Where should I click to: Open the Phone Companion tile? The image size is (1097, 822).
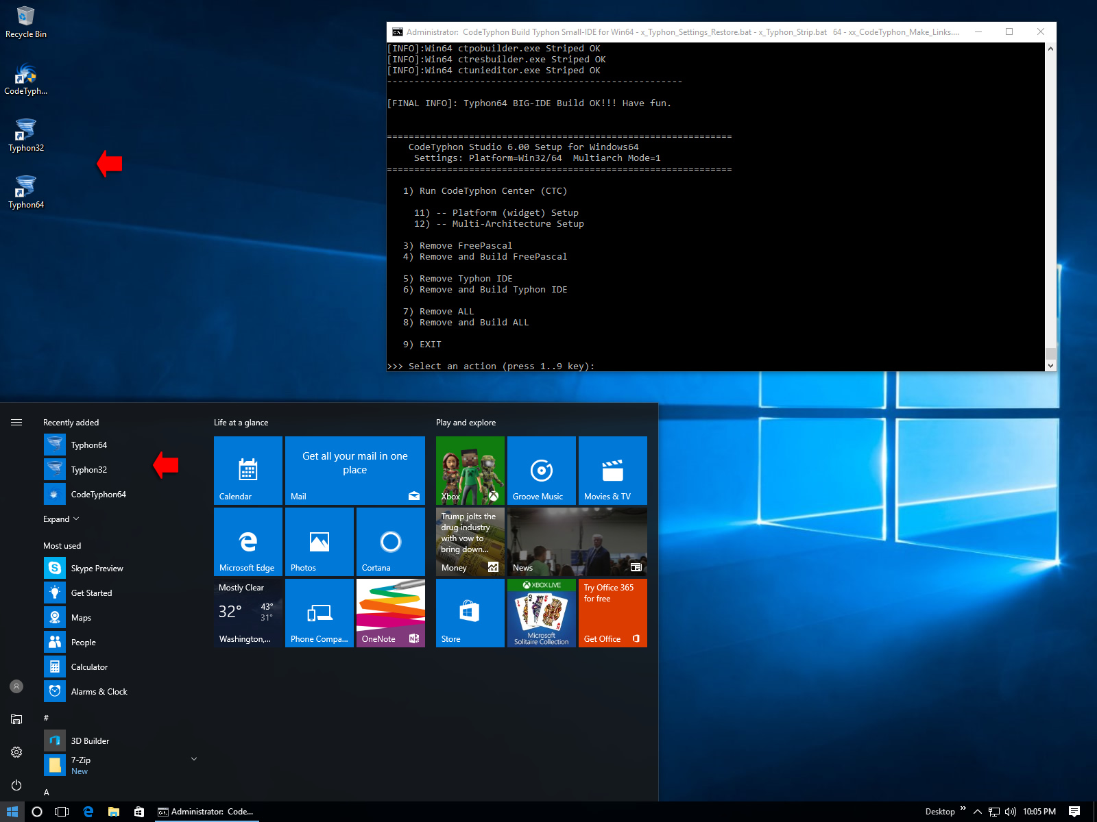pyautogui.click(x=320, y=613)
